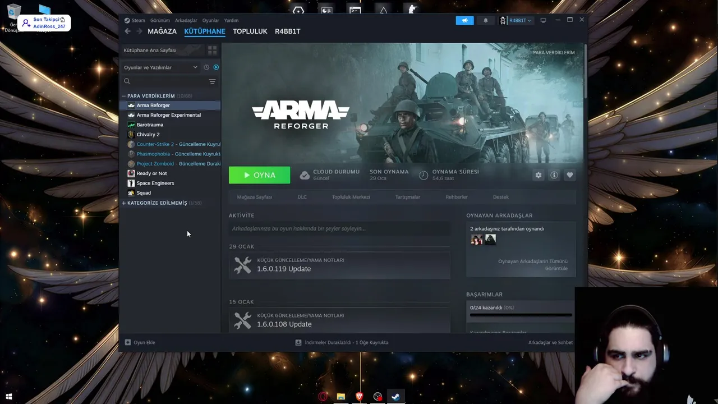This screenshot has height=404, width=718.
Task: Click the Windows Start button
Action: (8, 397)
